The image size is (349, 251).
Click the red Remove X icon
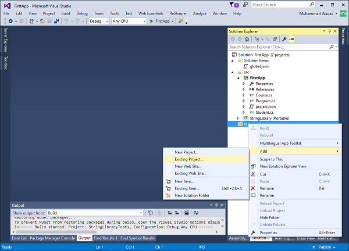253,188
